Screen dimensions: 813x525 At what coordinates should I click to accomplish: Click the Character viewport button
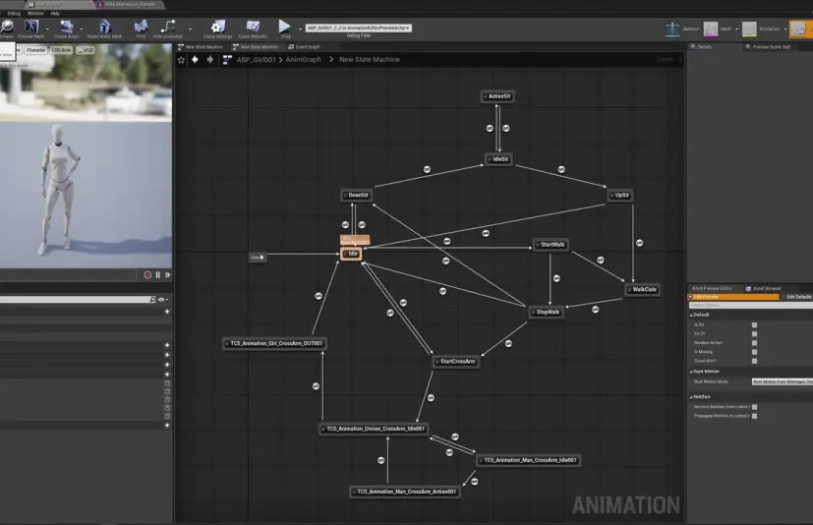pos(35,50)
